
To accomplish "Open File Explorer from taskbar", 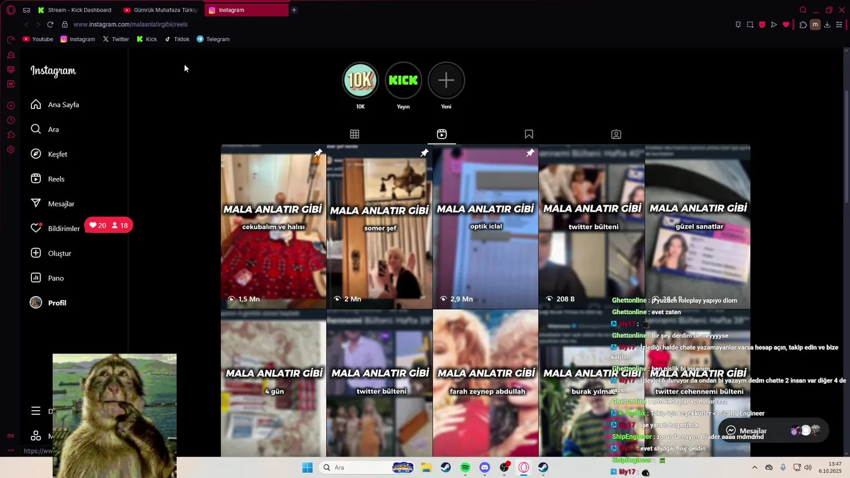I will (426, 467).
